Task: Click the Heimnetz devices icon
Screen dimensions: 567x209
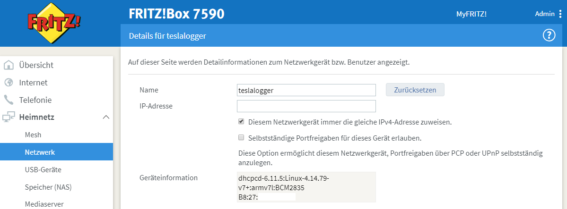Action: (9, 117)
